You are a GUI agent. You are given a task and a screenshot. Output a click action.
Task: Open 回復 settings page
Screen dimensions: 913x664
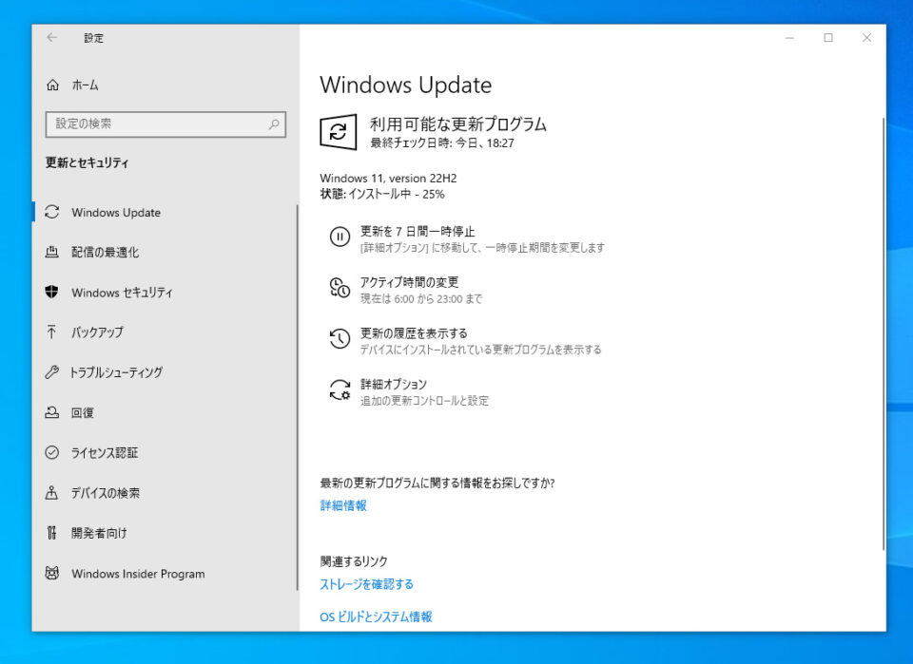tap(165, 412)
